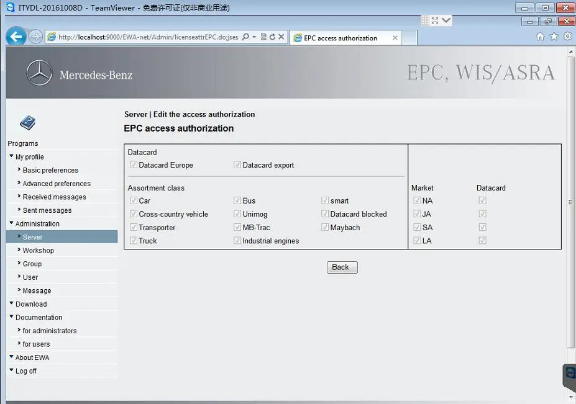This screenshot has height=404, width=576.
Task: Open Received messages
Action: [x=54, y=197]
